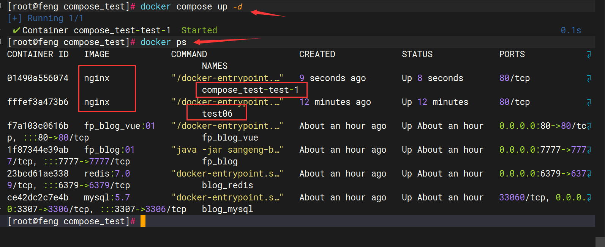Click the STATUS column header
The image size is (605, 247).
[x=417, y=55]
